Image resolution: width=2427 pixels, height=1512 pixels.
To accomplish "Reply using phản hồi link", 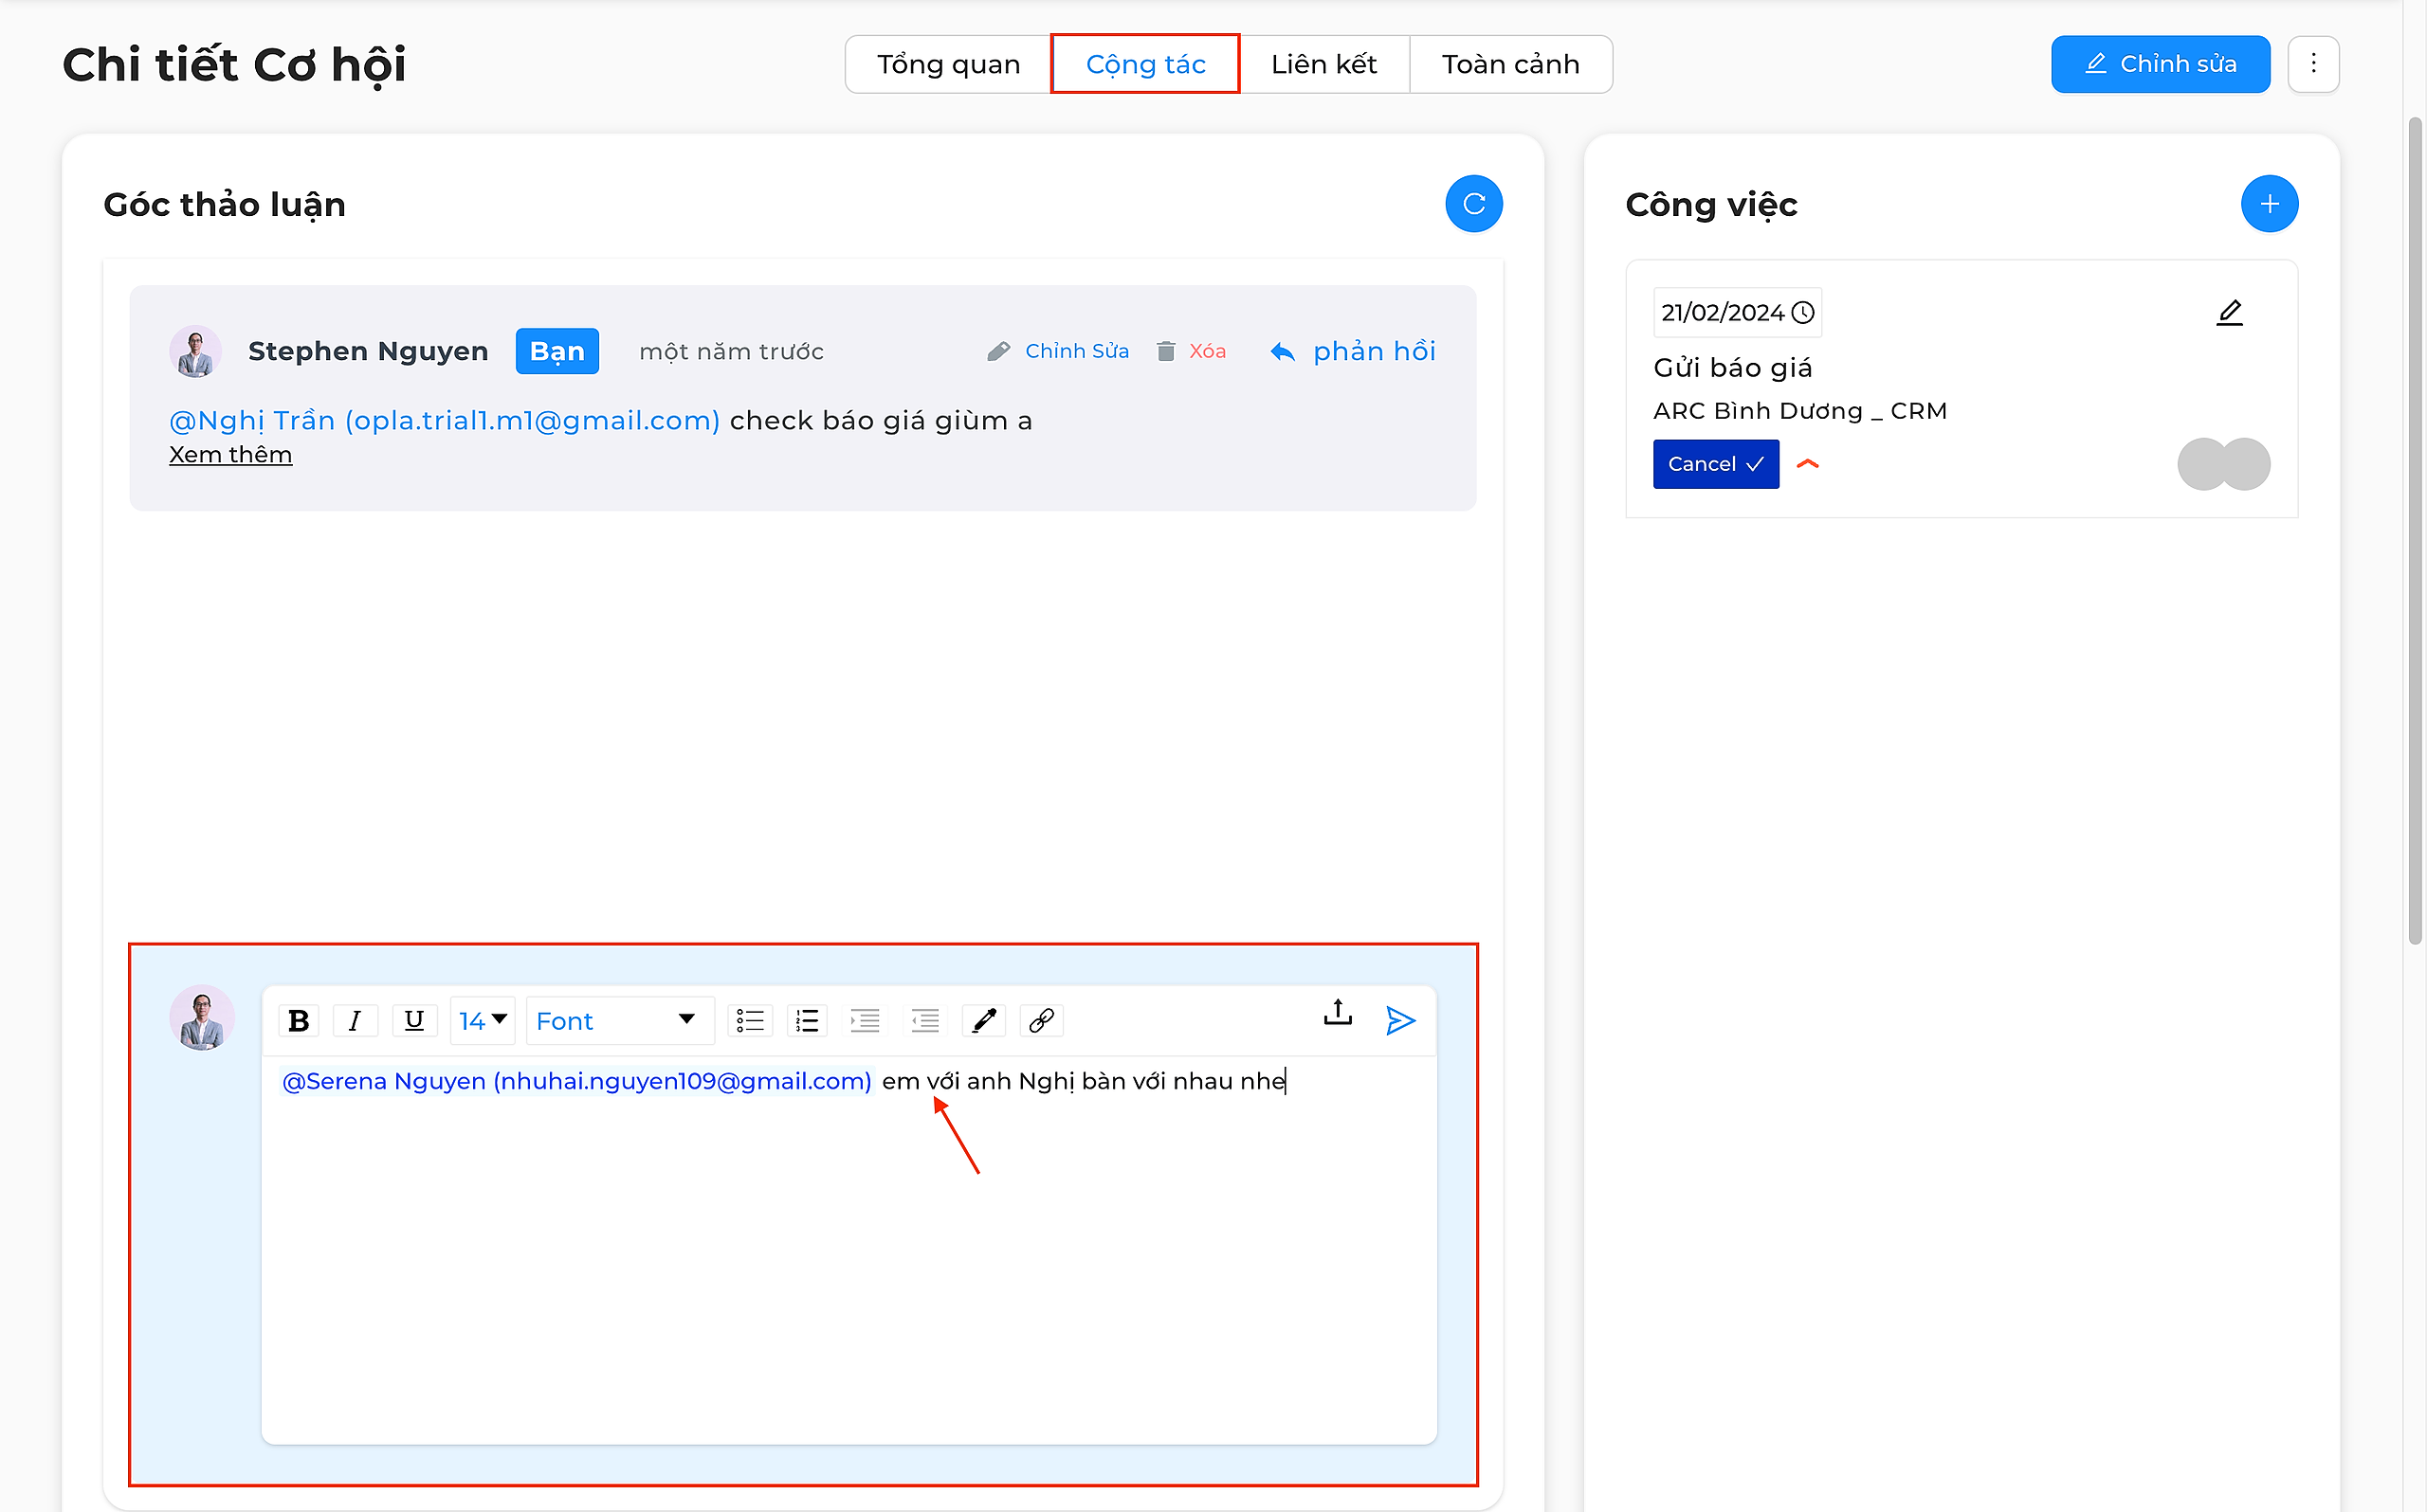I will [x=1353, y=351].
